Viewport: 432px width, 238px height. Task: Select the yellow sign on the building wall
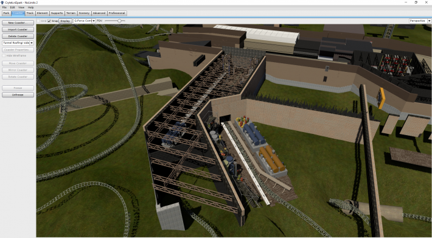(381, 98)
